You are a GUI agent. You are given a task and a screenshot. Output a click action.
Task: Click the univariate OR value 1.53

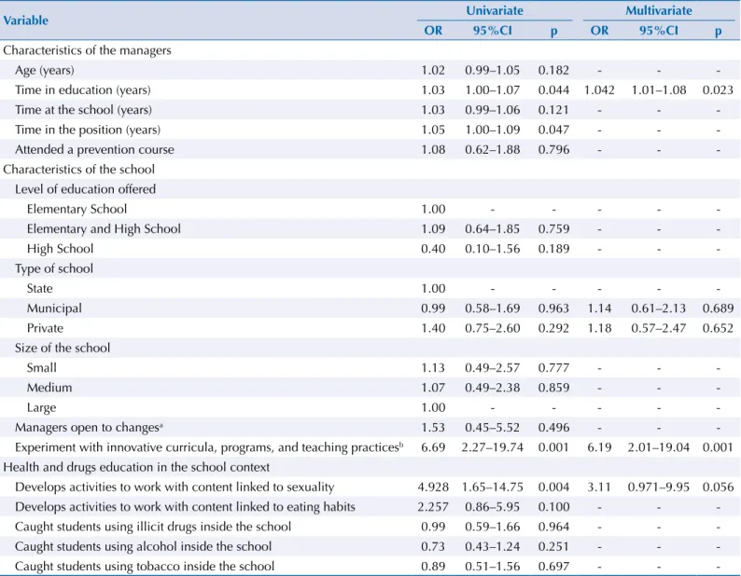tap(433, 427)
